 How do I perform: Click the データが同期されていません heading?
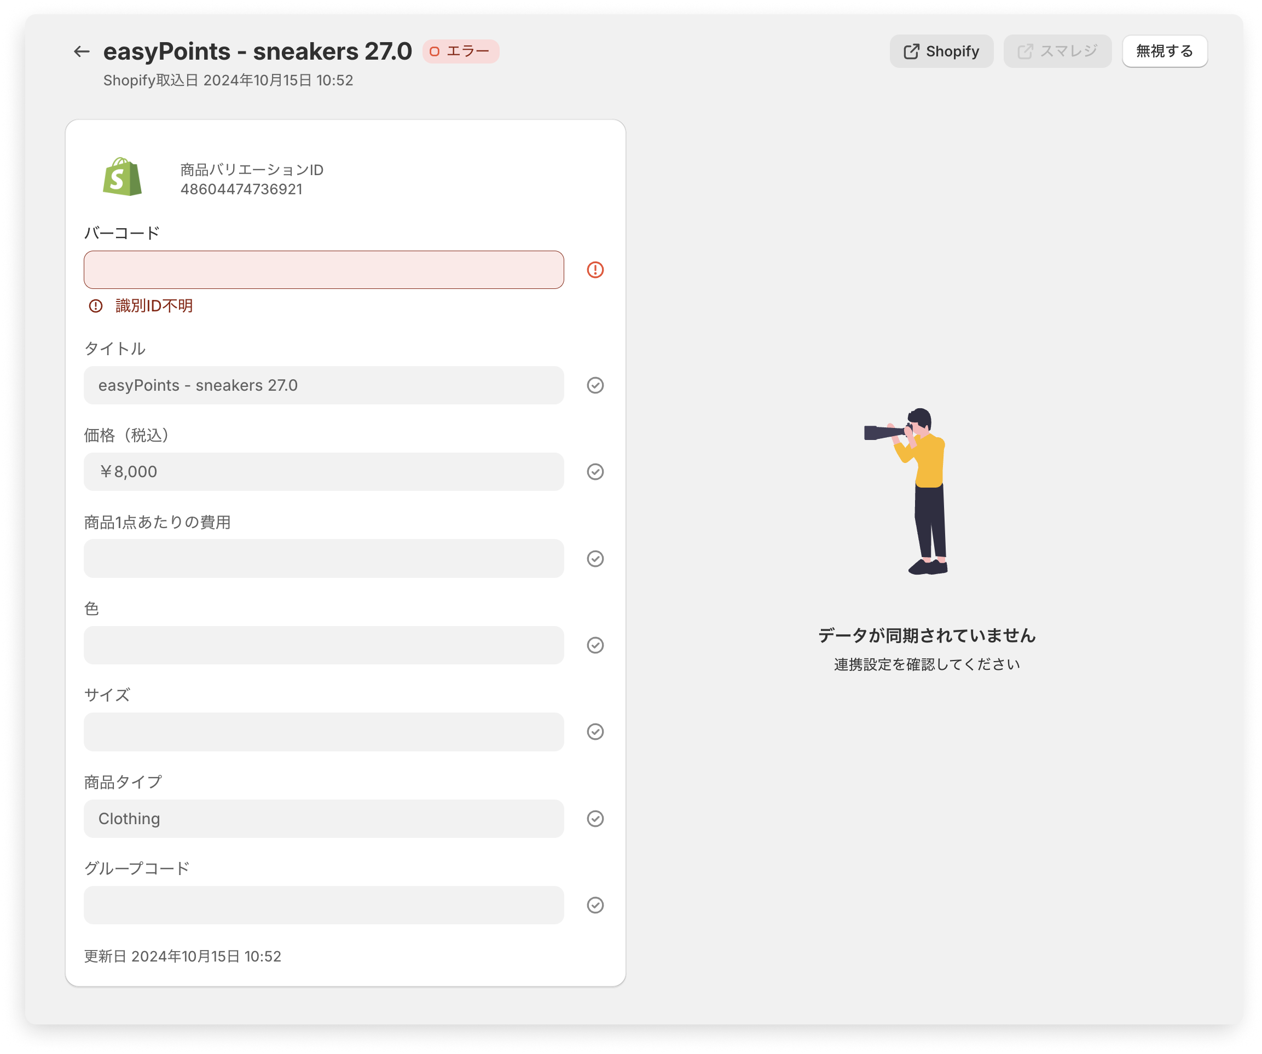(x=927, y=635)
